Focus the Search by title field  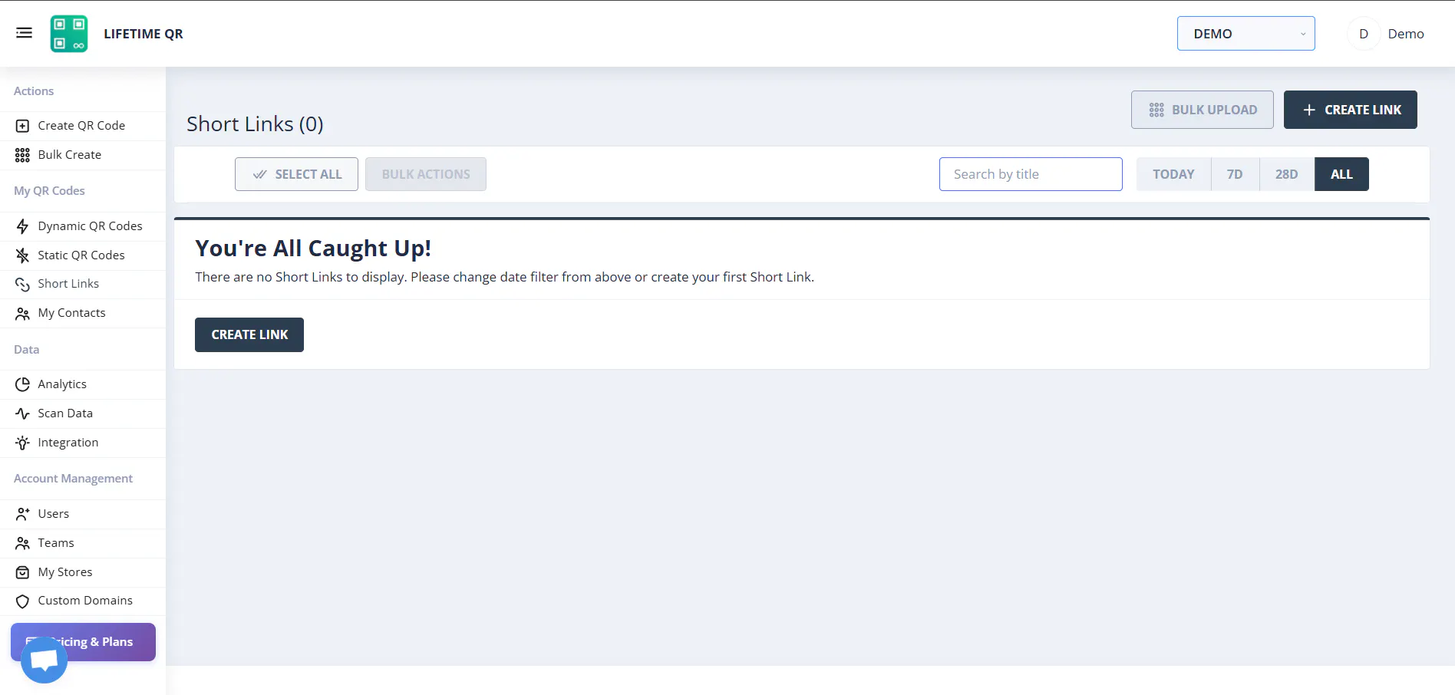point(1031,174)
